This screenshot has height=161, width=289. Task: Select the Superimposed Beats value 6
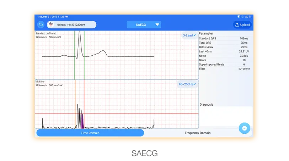coord(244,65)
